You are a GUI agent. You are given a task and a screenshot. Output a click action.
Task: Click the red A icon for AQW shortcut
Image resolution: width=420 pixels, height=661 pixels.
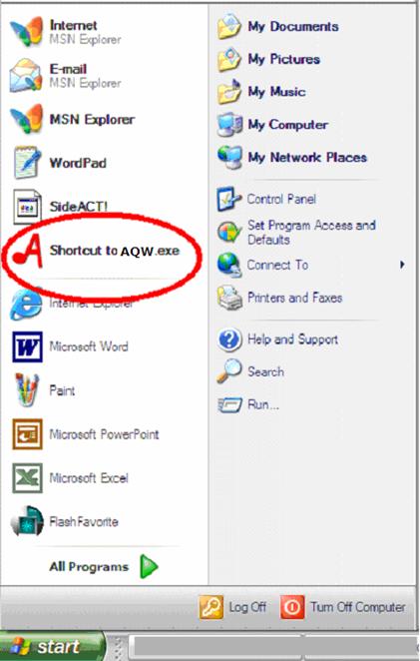coord(29,251)
